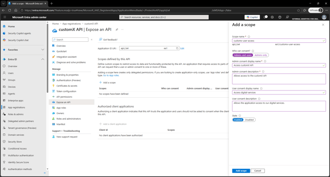
Task: Select Admins only consent option
Action: (261, 55)
